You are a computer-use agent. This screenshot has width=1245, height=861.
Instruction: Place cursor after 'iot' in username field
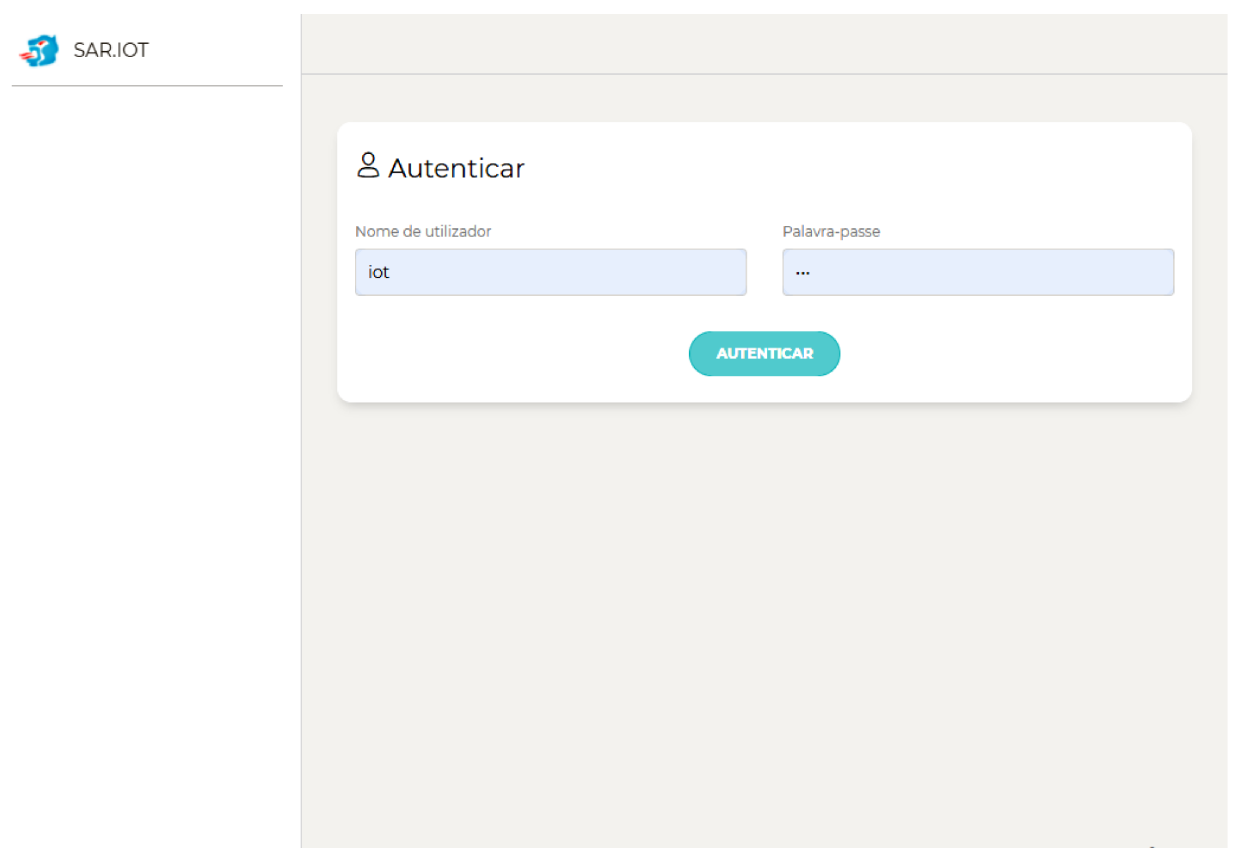tap(391, 272)
